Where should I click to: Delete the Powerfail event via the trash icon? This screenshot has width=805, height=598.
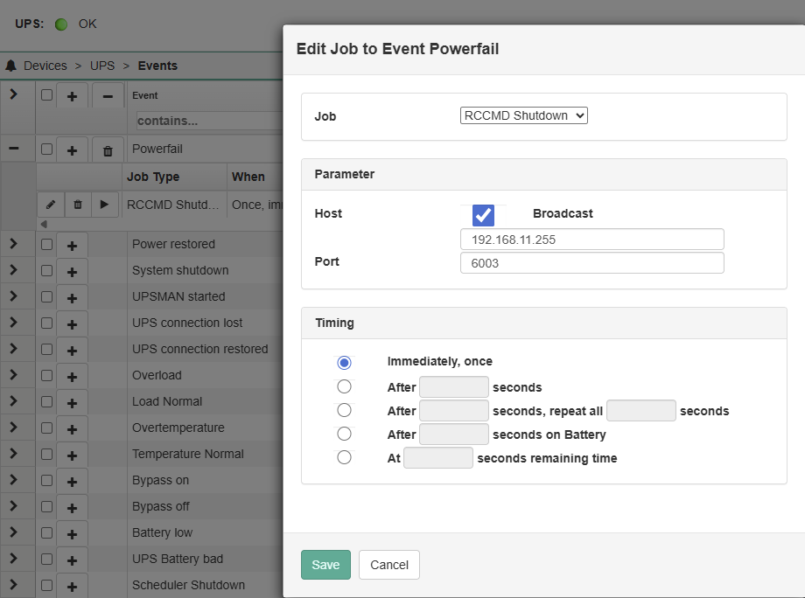click(x=108, y=150)
